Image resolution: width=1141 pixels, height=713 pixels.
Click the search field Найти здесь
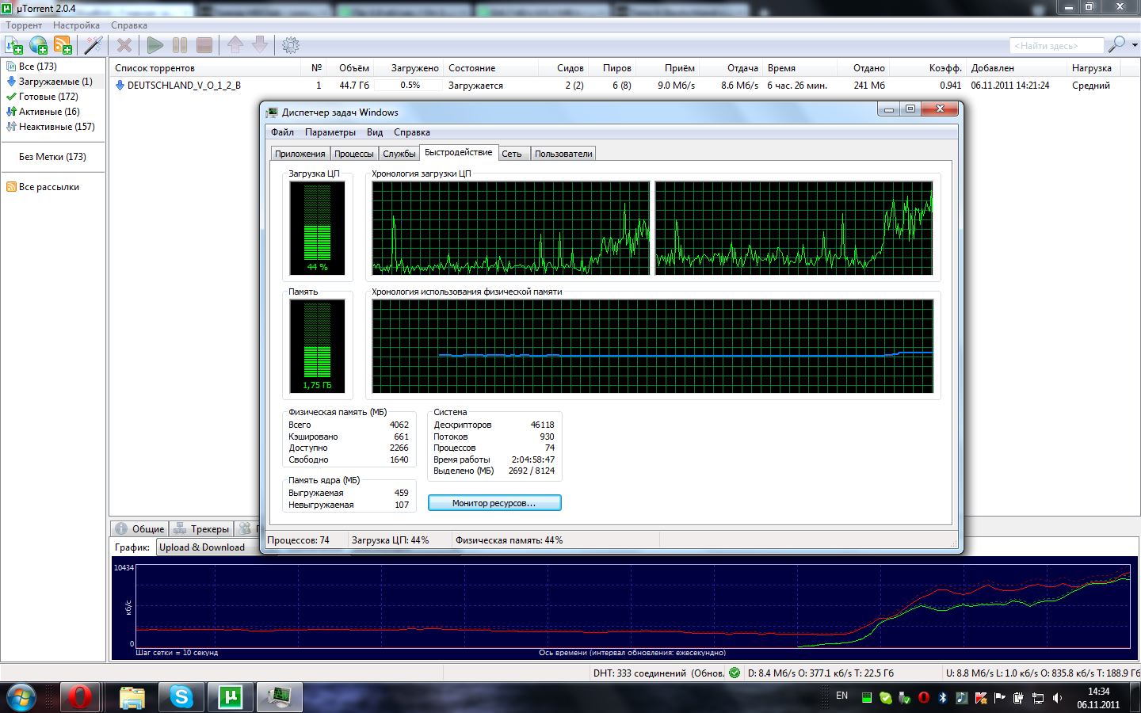coord(1055,46)
